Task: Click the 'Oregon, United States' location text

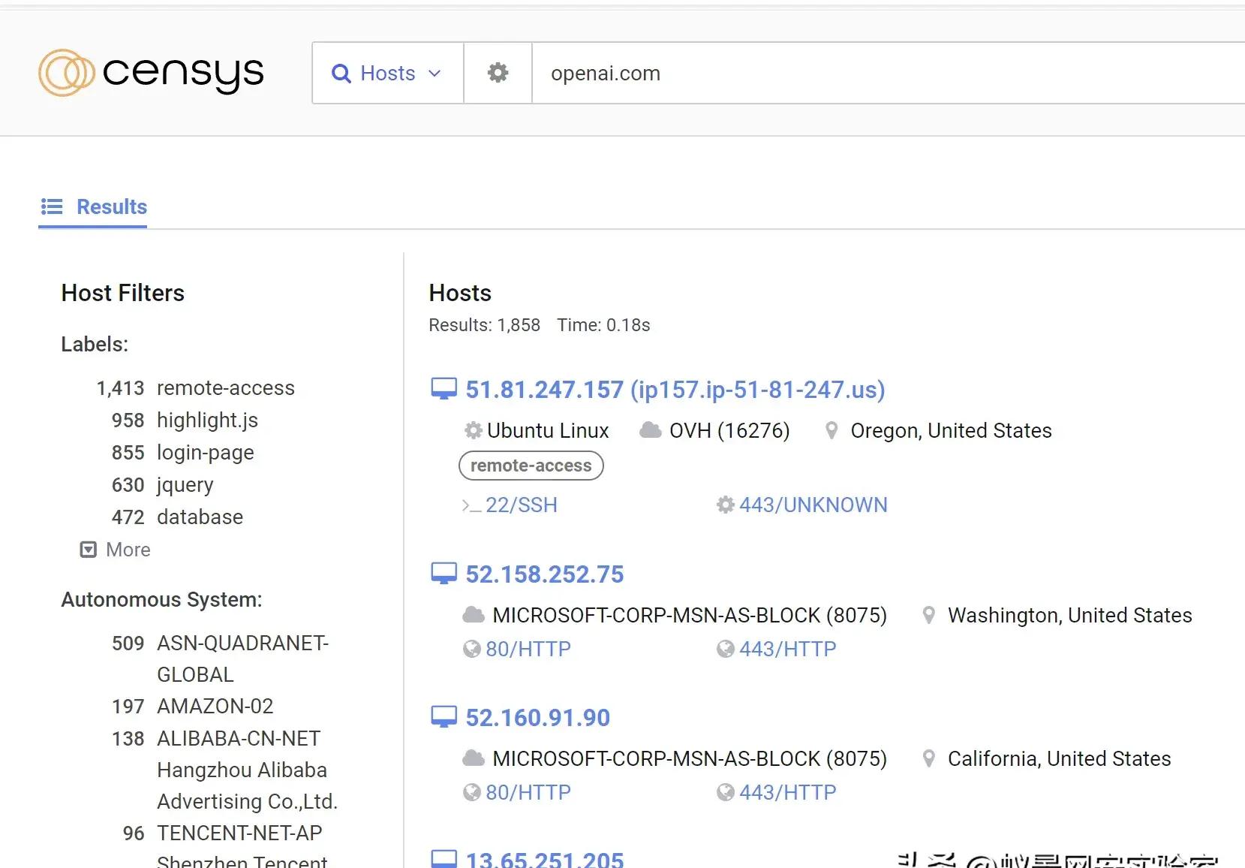Action: pyautogui.click(x=951, y=430)
